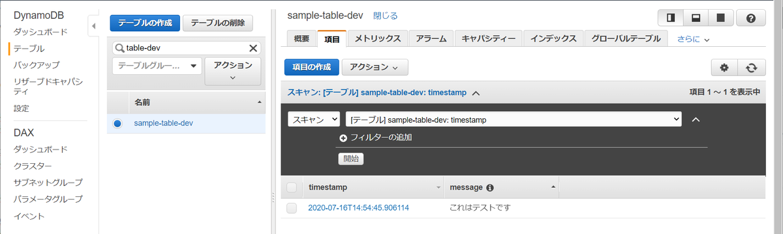Select the sample-table-dev radio button

click(117, 123)
